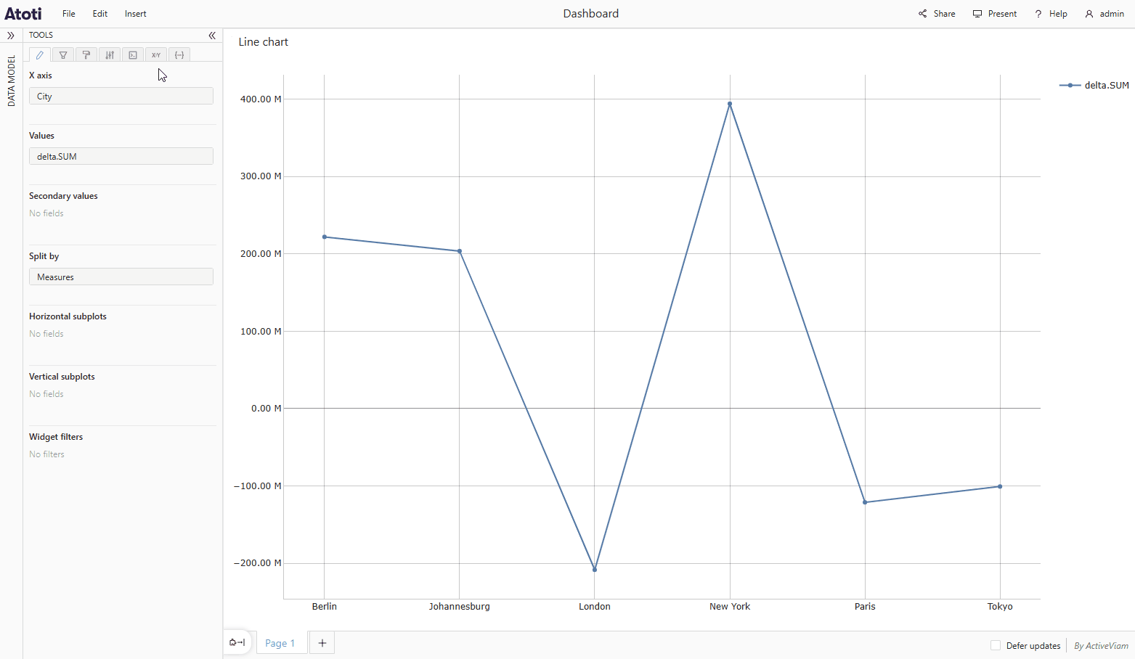Open the sliders Settings tab
Image resolution: width=1135 pixels, height=659 pixels.
(x=109, y=54)
